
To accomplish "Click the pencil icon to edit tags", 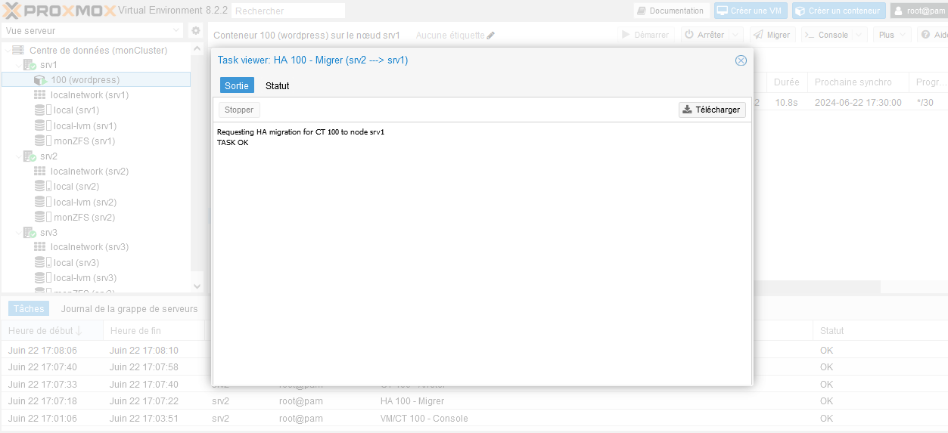I will [490, 36].
